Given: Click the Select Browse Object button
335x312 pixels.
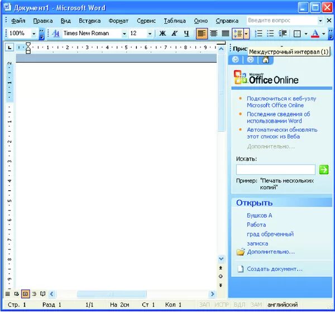Looking at the screenshot, I should pos(221,276).
